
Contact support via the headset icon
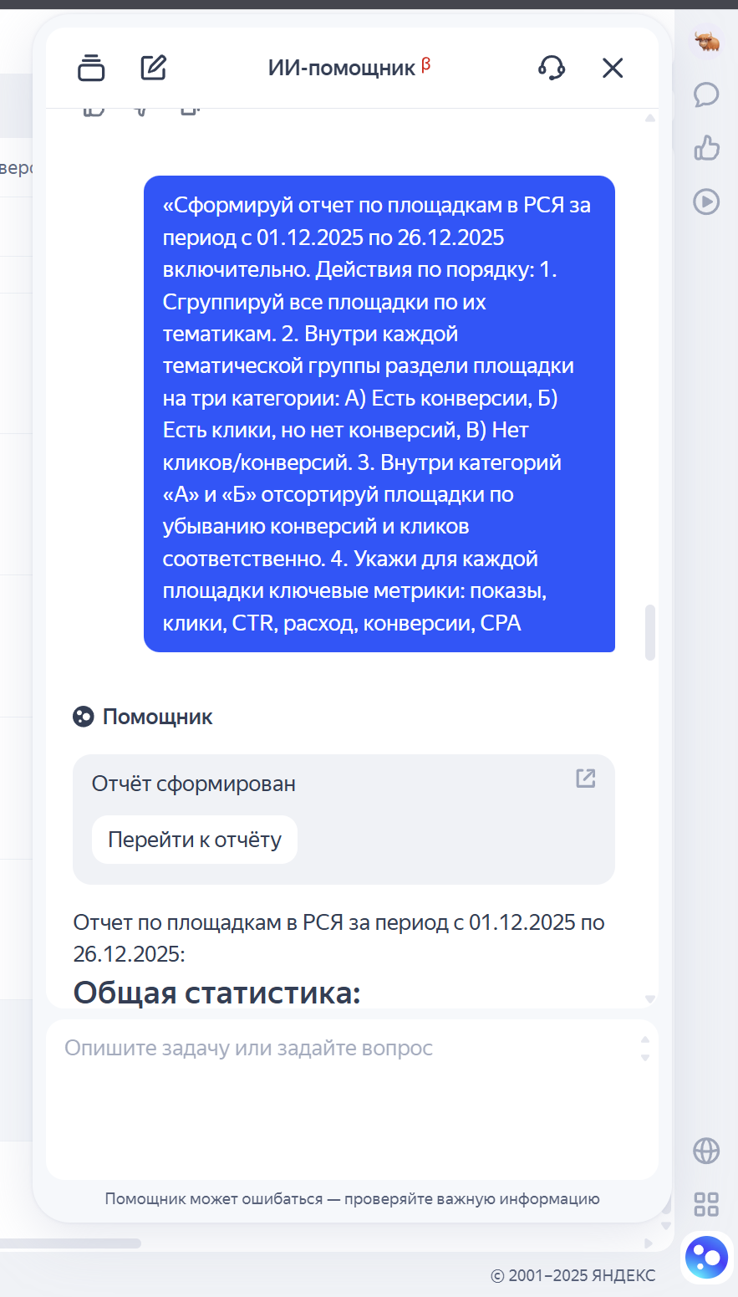(x=552, y=68)
